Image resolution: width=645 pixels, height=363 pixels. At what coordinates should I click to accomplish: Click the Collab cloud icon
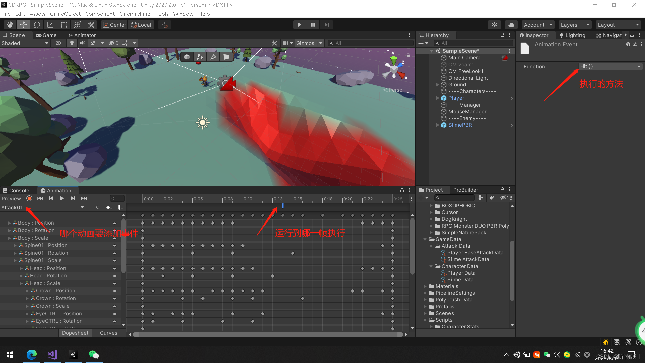click(x=511, y=25)
